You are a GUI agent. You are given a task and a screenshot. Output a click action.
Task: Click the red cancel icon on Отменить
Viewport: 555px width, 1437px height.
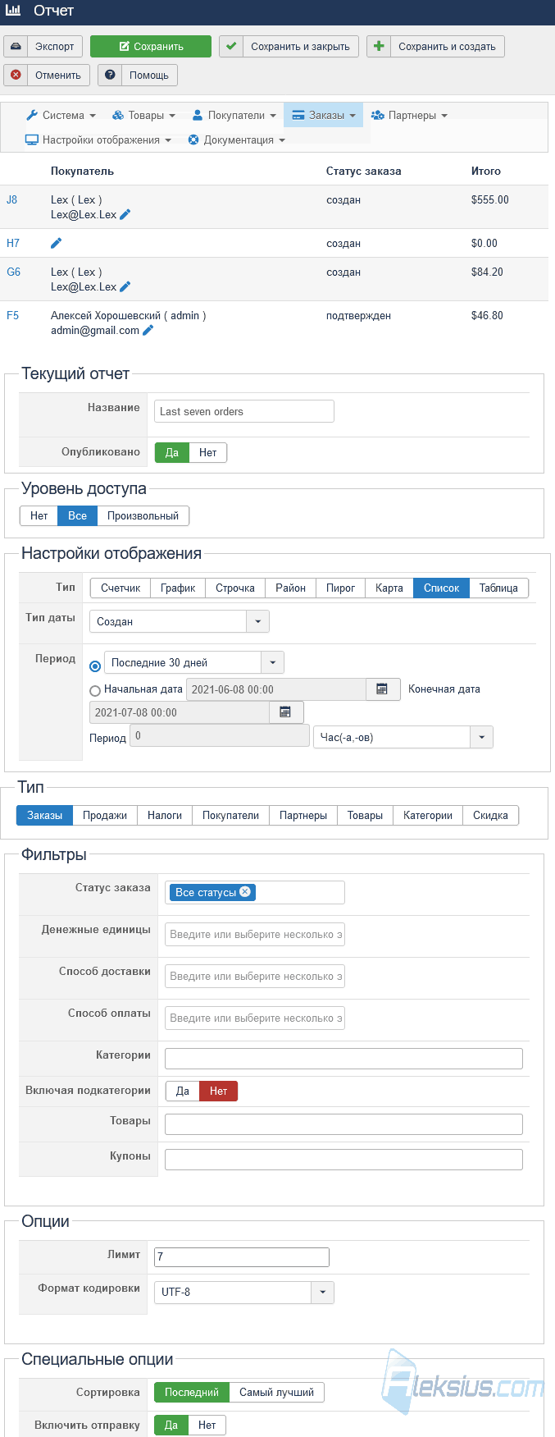(16, 75)
